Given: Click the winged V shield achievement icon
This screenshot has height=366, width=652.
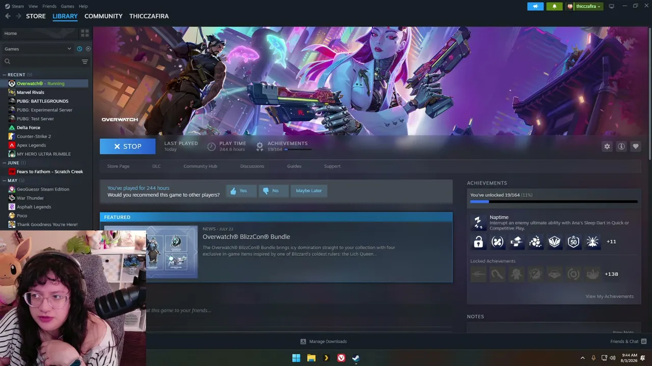Looking at the screenshot, I should (554, 241).
